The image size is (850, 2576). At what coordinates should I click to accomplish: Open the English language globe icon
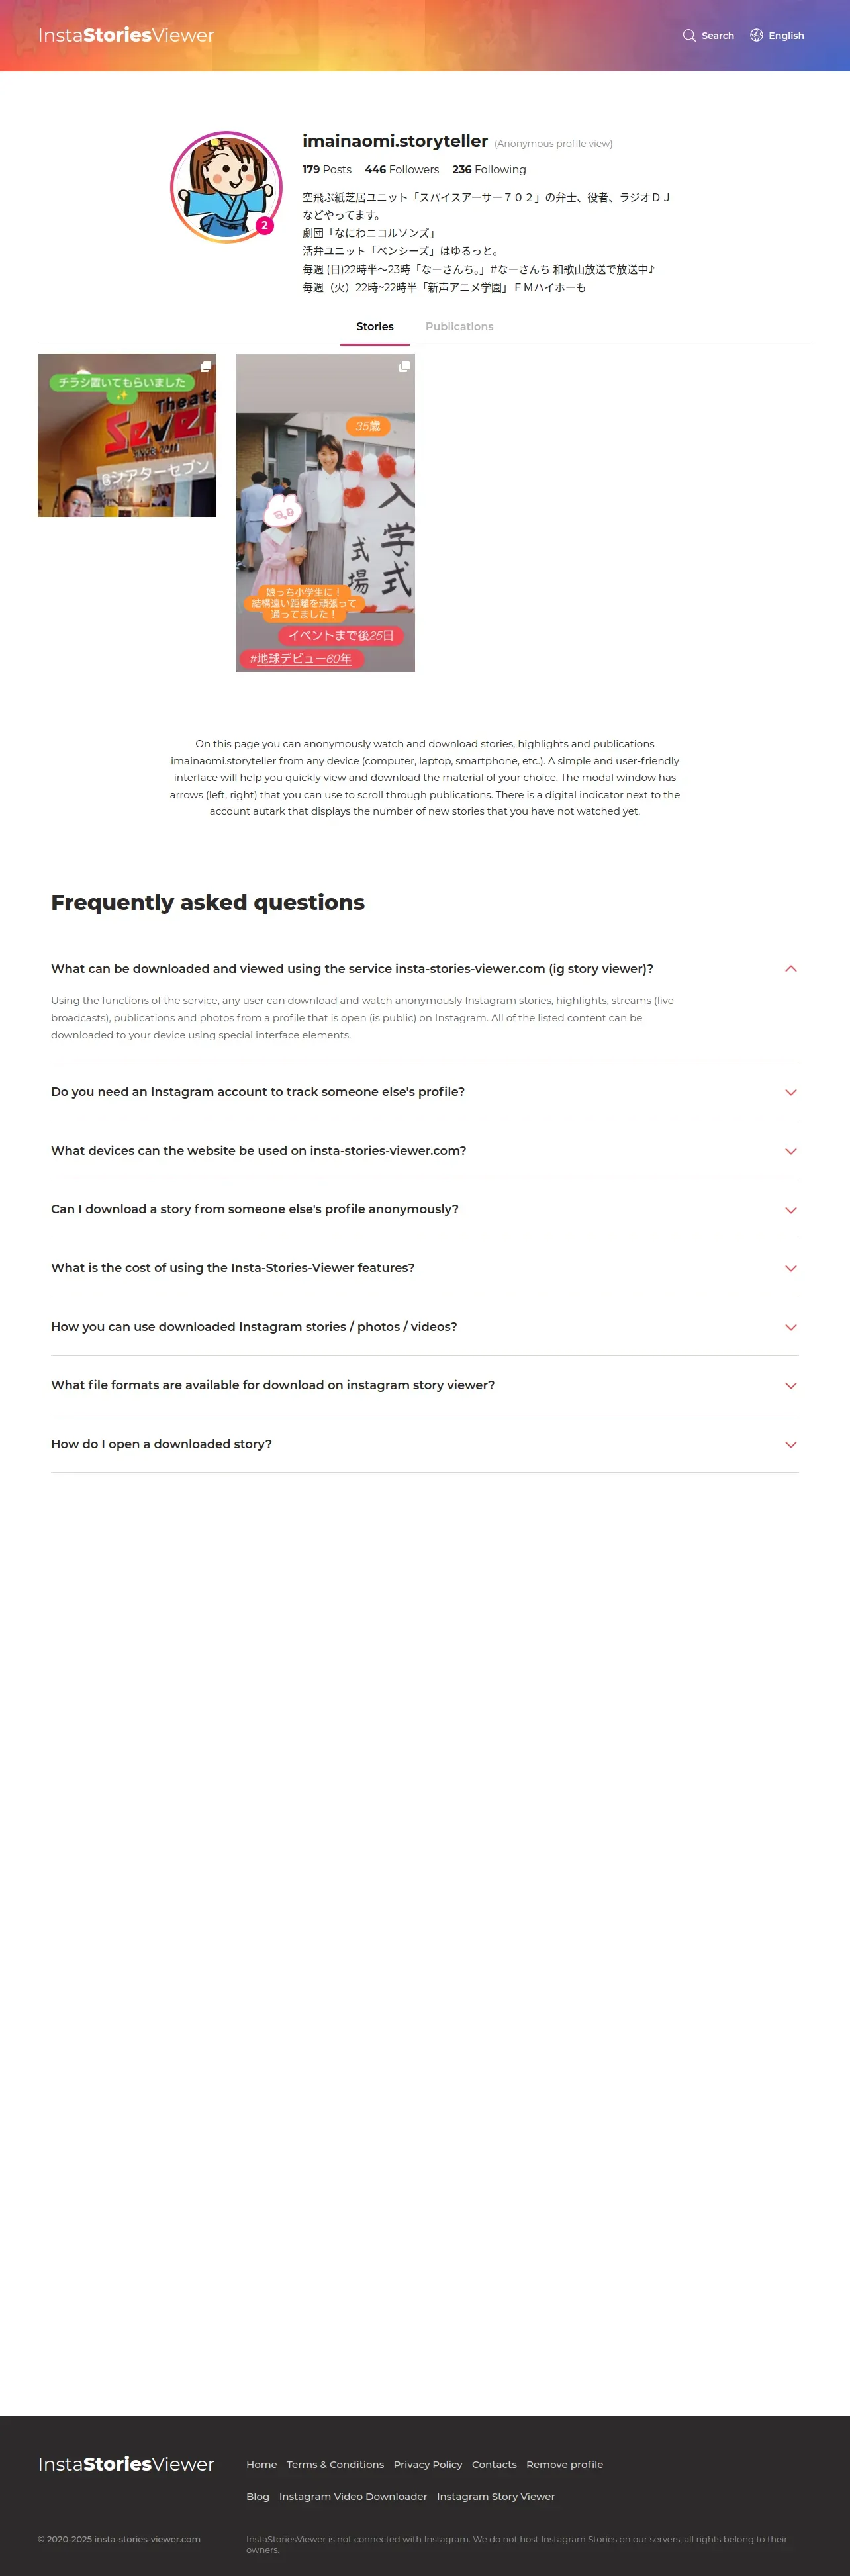(757, 36)
